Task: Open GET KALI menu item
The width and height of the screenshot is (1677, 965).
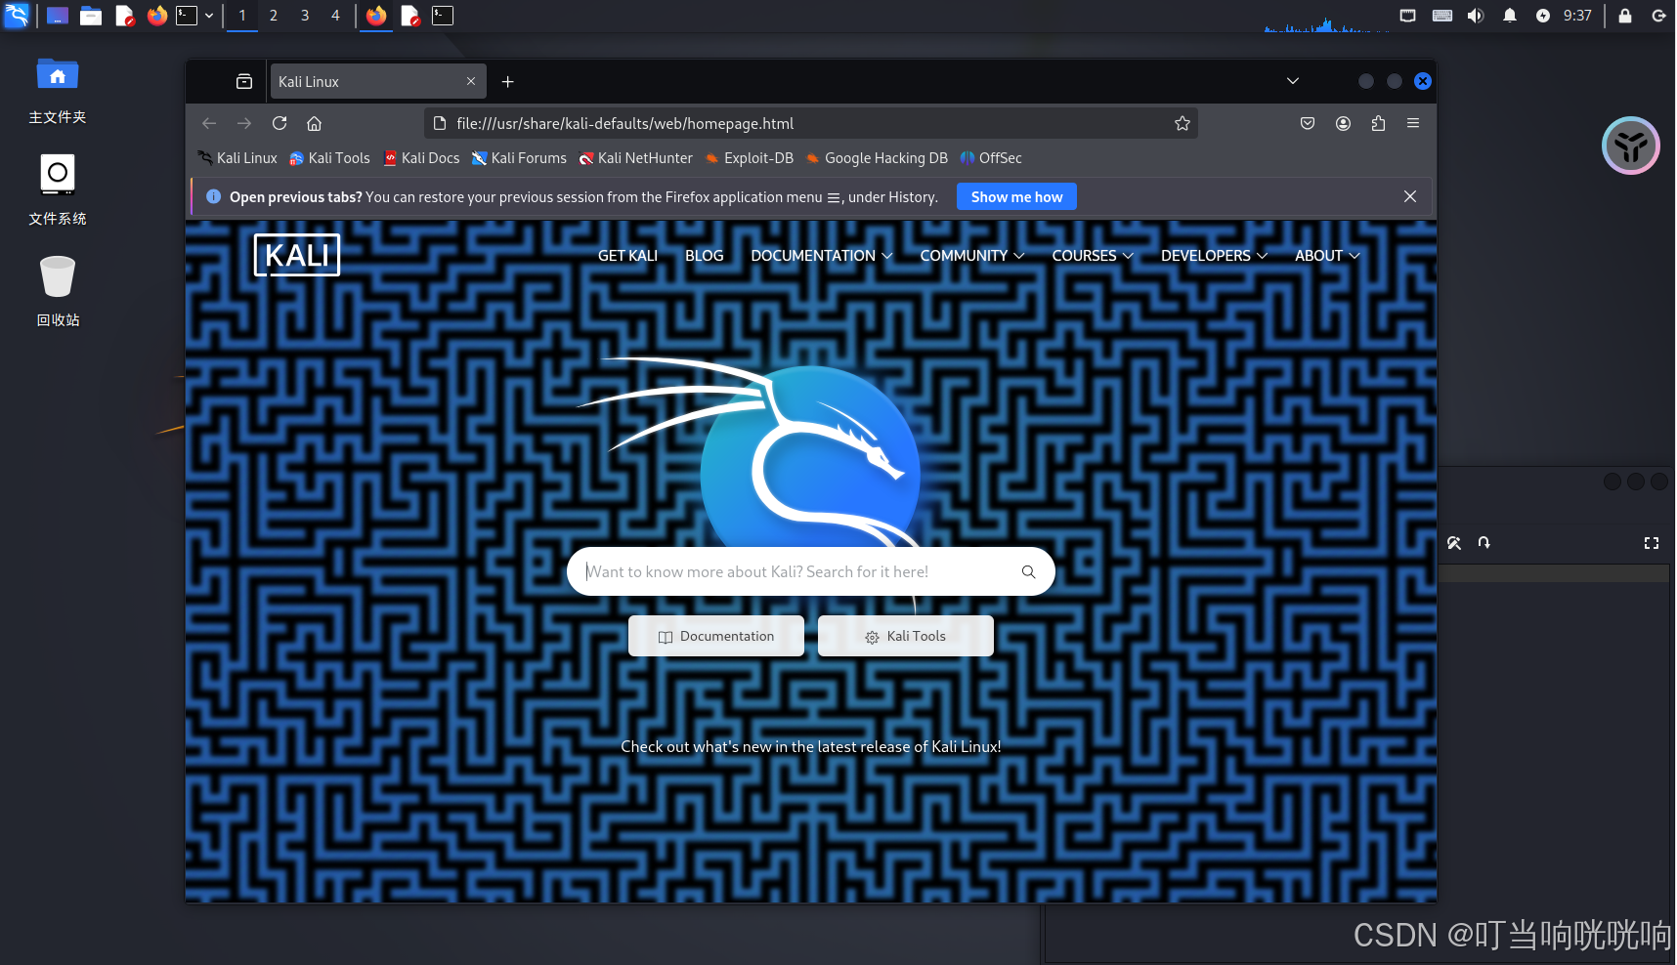Action: 627,256
